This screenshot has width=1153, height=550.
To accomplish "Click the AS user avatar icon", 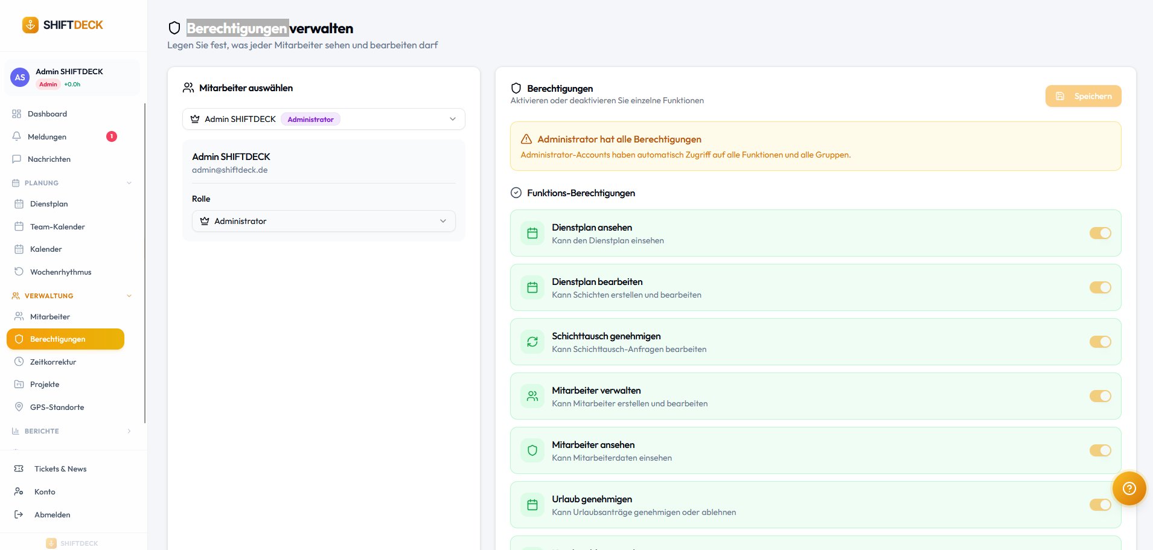I will click(20, 77).
